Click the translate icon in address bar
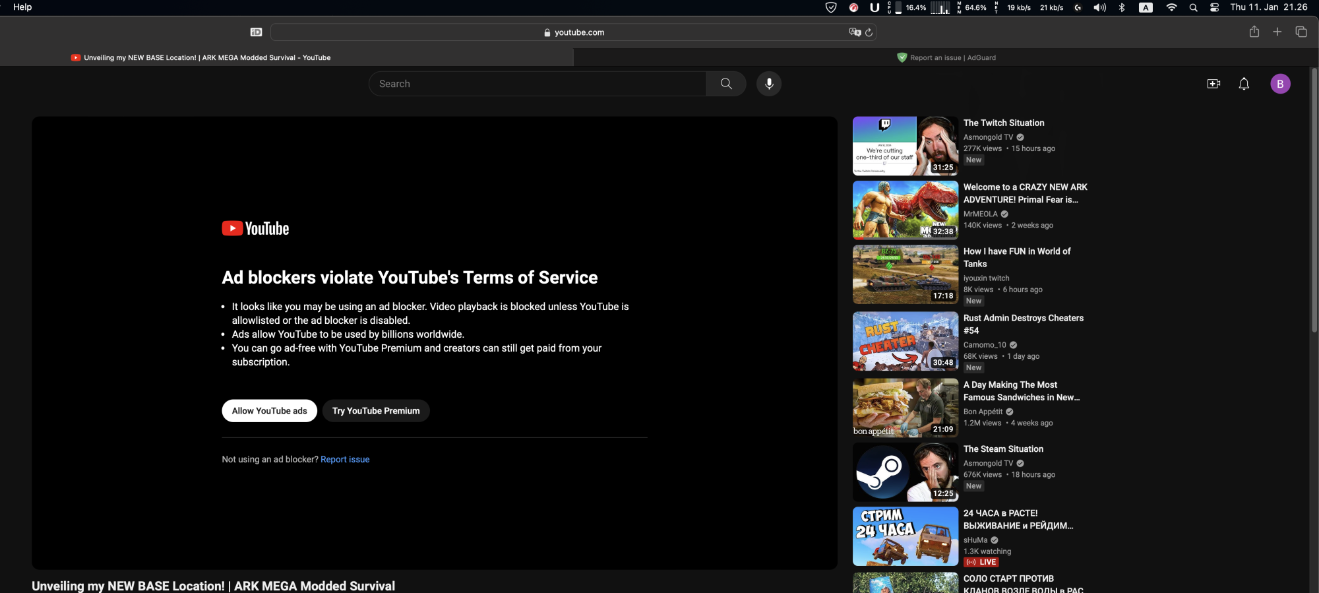Screen dimensions: 1319x593 click(x=855, y=32)
